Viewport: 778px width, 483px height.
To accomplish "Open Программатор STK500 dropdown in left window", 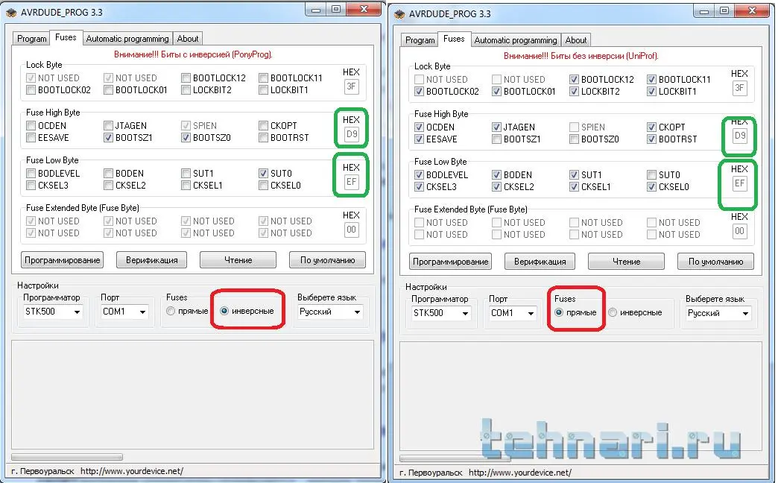I will coord(53,312).
